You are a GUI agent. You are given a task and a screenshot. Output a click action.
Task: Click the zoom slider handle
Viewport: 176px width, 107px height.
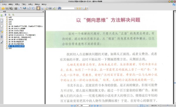click(x=167, y=106)
